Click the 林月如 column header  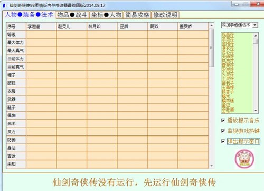click(102, 26)
